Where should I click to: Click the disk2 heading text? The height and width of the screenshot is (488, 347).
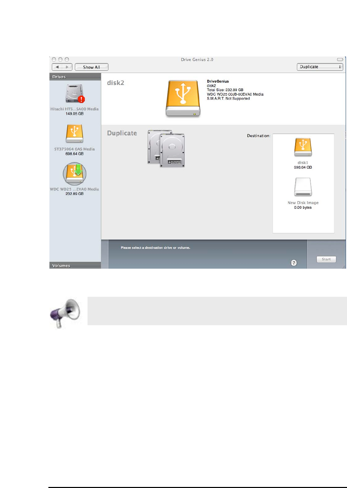116,83
